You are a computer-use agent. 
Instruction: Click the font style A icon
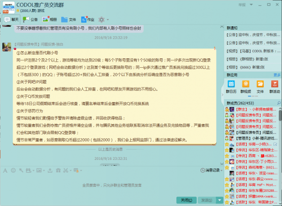tap(5, 170)
